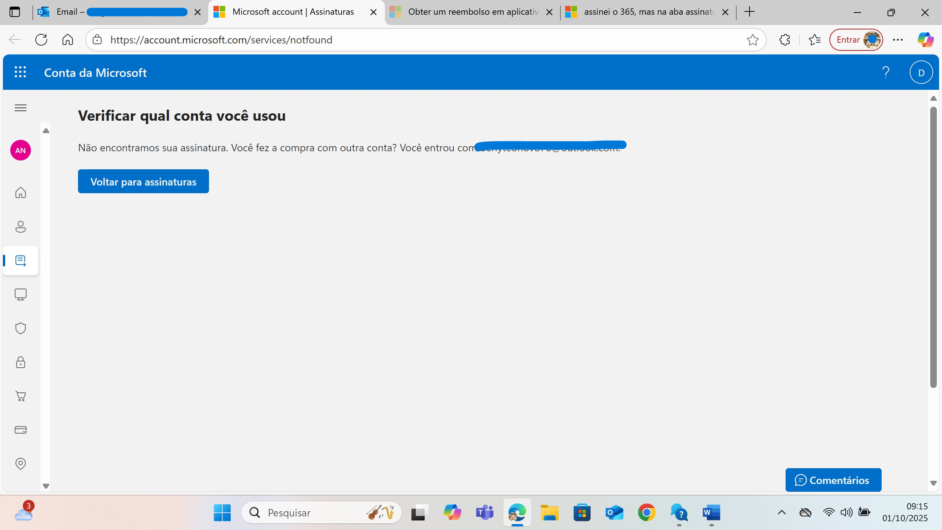
Task: Open the Microsoft app launcher grid
Action: [20, 72]
